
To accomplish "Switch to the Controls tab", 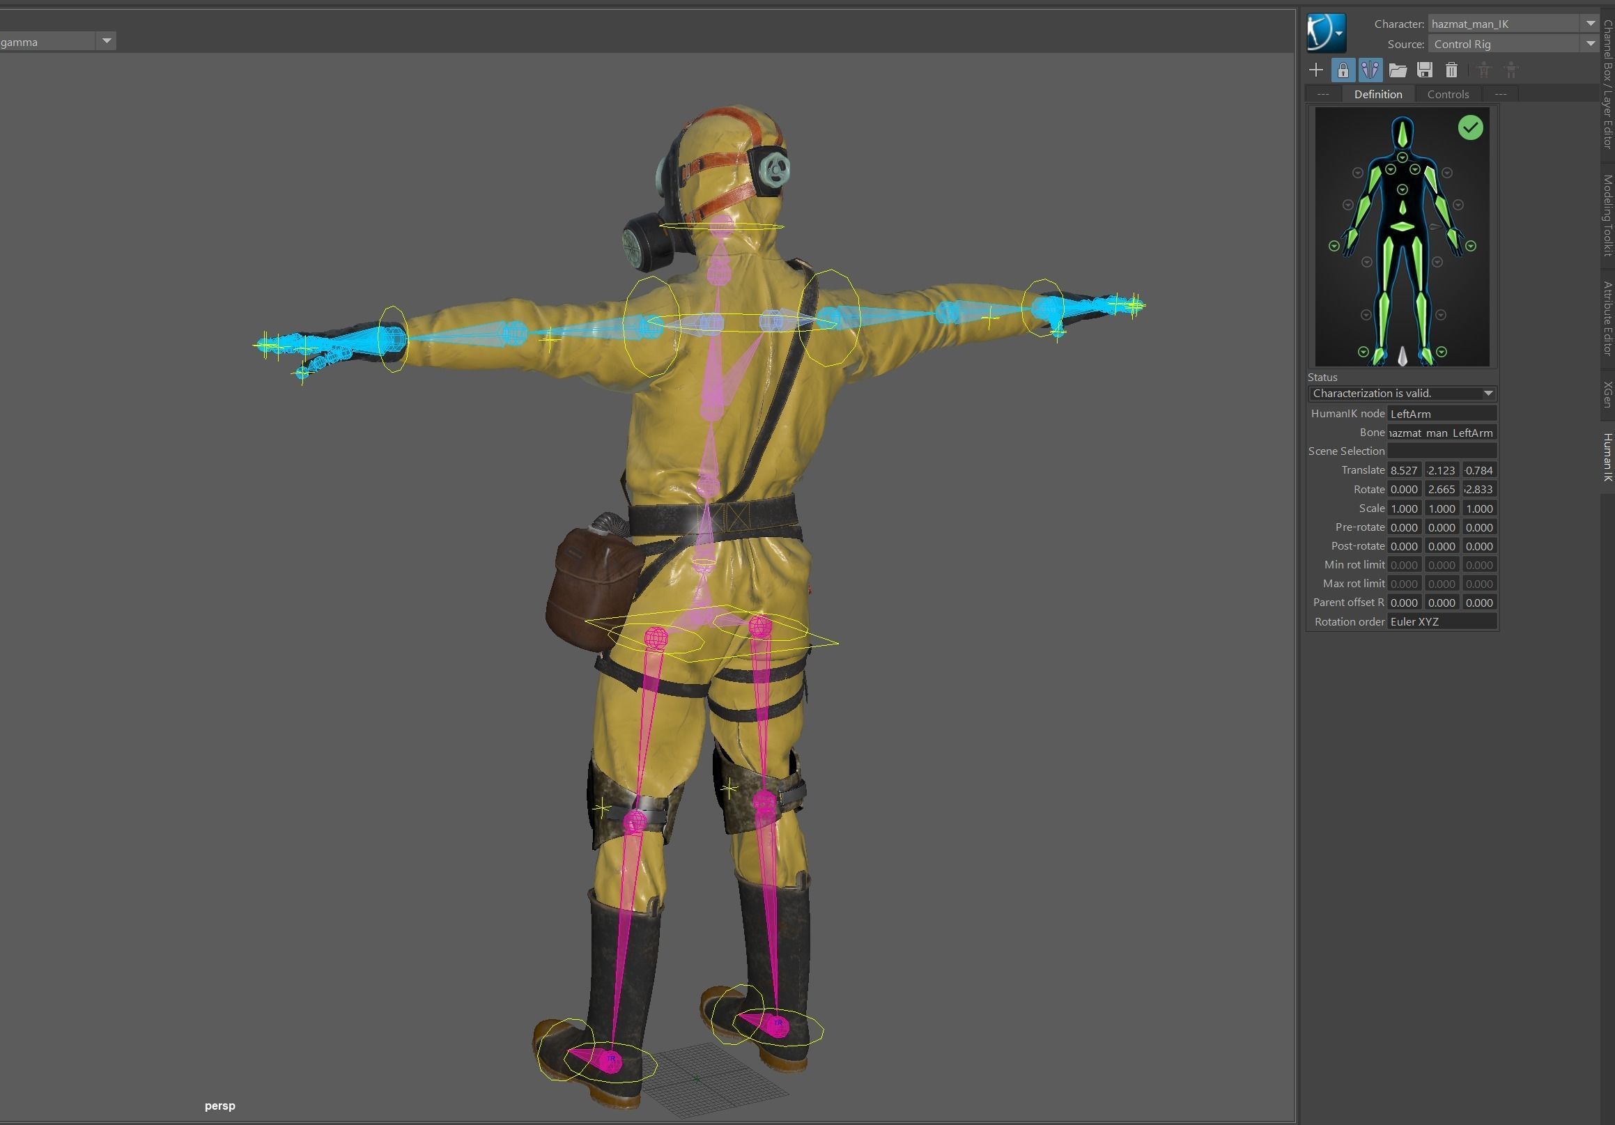I will tap(1448, 93).
